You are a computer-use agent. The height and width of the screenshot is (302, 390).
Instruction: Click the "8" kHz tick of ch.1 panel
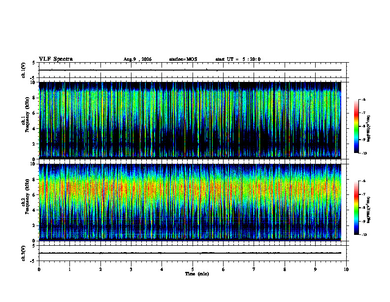pyautogui.click(x=34, y=98)
